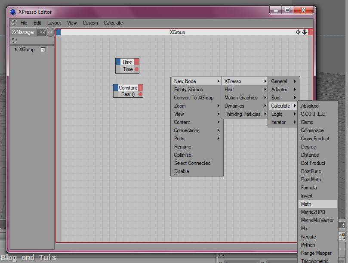Click the icon beside XGroup tree entry
Viewport: 348px width, 263px height.
click(x=43, y=50)
